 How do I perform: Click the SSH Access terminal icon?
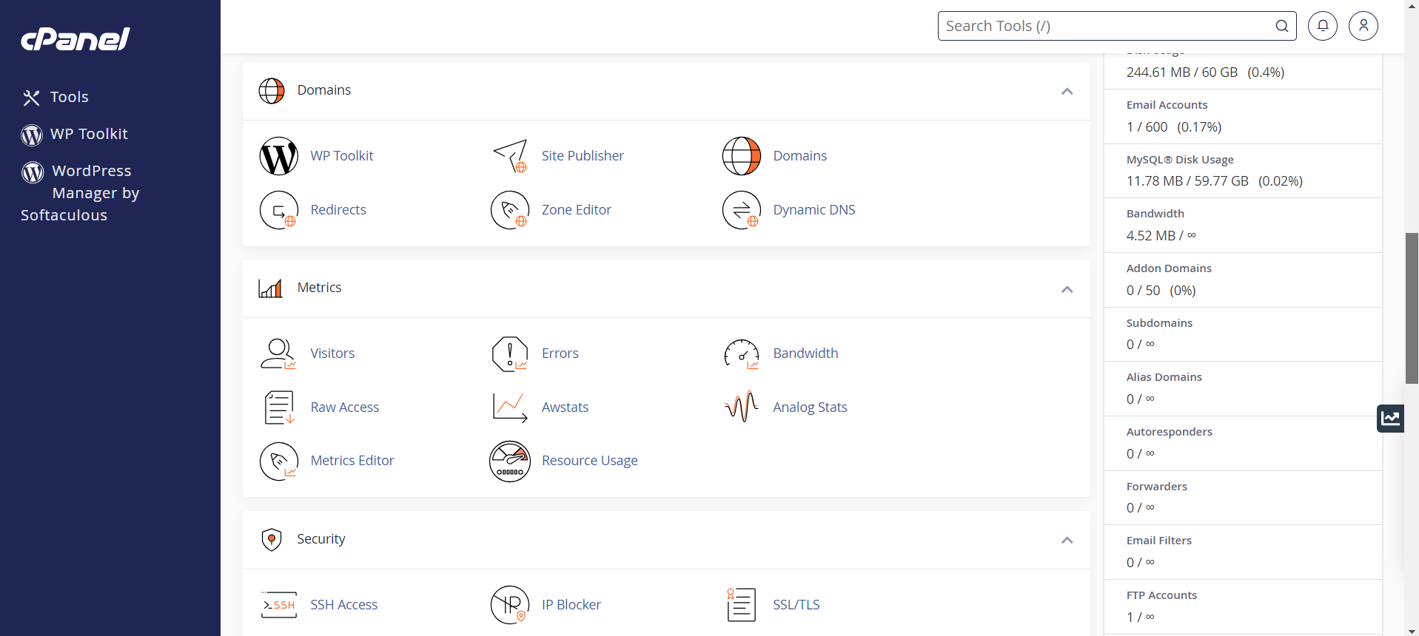tap(279, 605)
